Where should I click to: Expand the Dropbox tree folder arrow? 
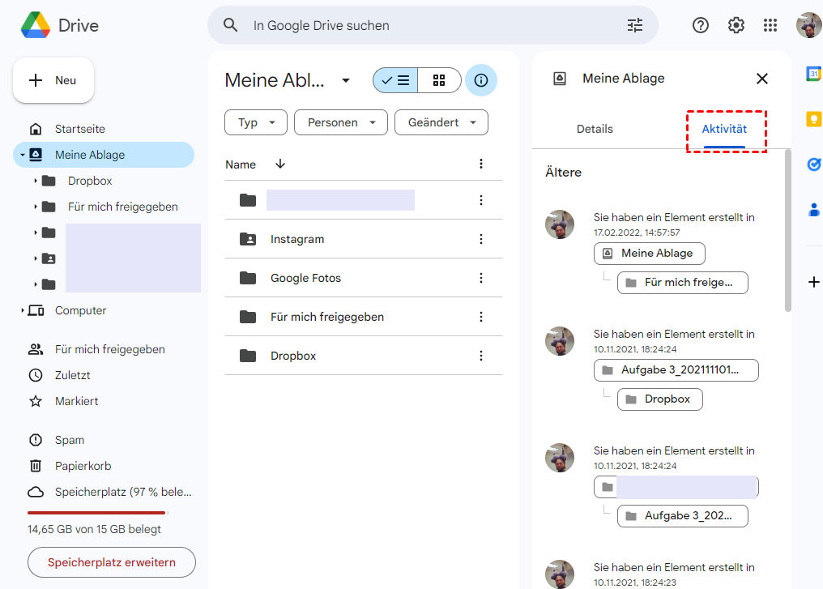[x=35, y=181]
